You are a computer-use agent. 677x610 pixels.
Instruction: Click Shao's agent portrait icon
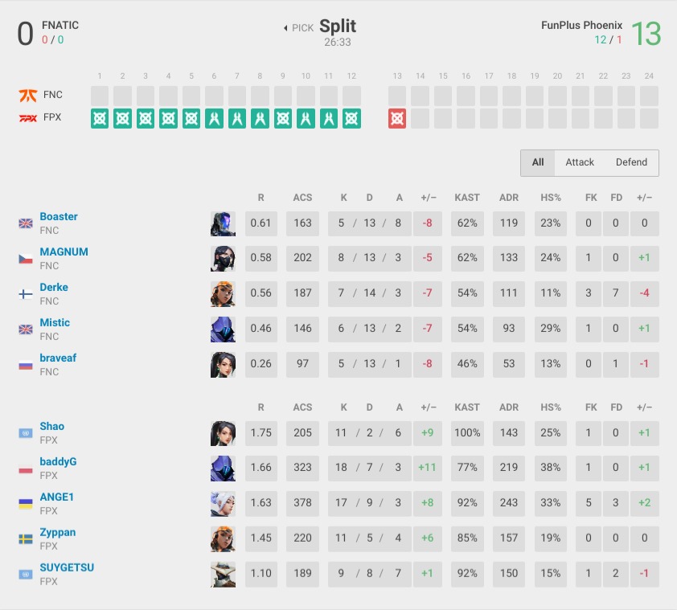pos(223,433)
